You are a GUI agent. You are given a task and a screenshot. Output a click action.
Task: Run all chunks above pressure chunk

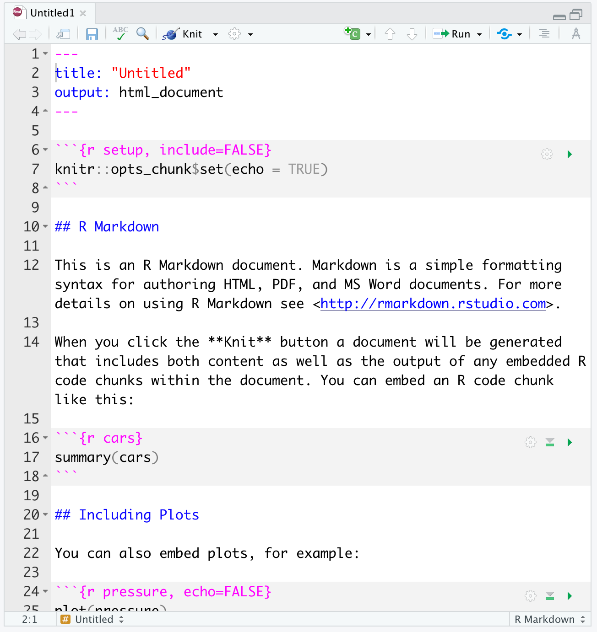click(x=550, y=596)
